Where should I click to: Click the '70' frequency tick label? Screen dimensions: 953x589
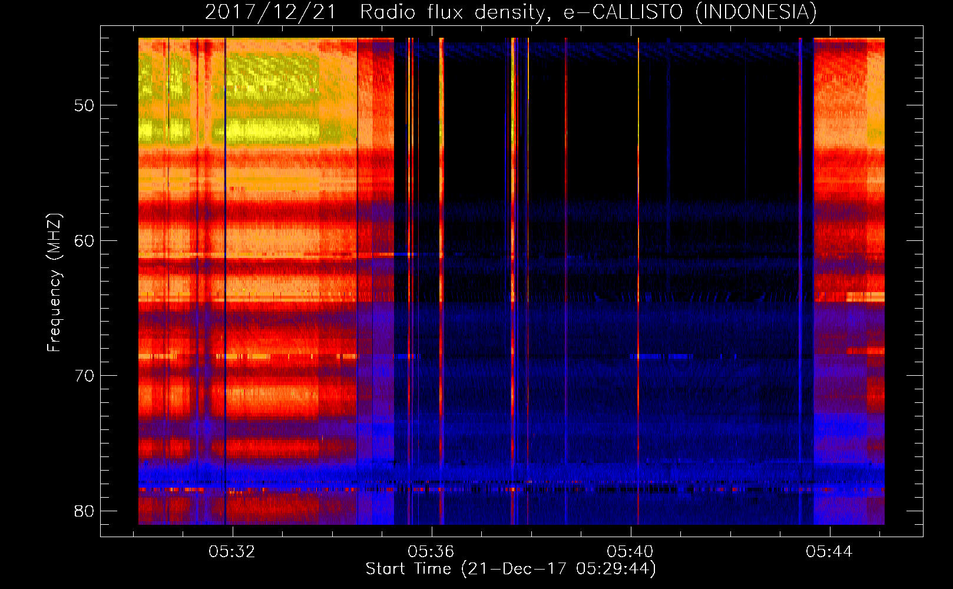point(84,376)
